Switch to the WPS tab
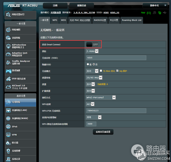 click(54, 20)
